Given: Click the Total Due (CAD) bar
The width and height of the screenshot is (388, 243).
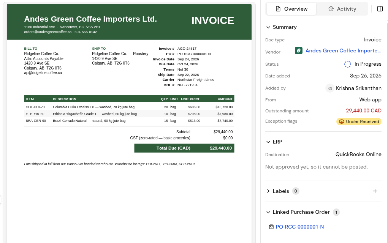Looking at the screenshot, I should 184,148.
